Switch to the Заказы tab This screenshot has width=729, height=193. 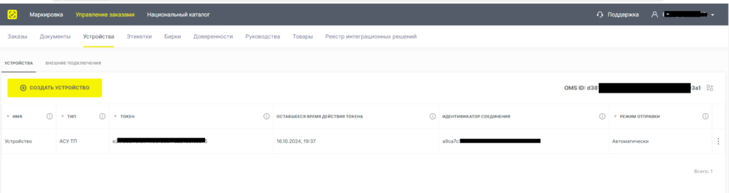(17, 37)
